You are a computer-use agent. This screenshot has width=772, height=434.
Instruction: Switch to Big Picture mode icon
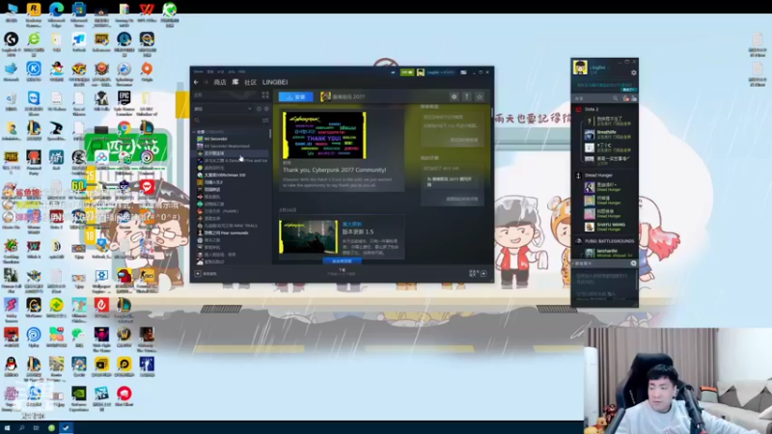tap(463, 72)
